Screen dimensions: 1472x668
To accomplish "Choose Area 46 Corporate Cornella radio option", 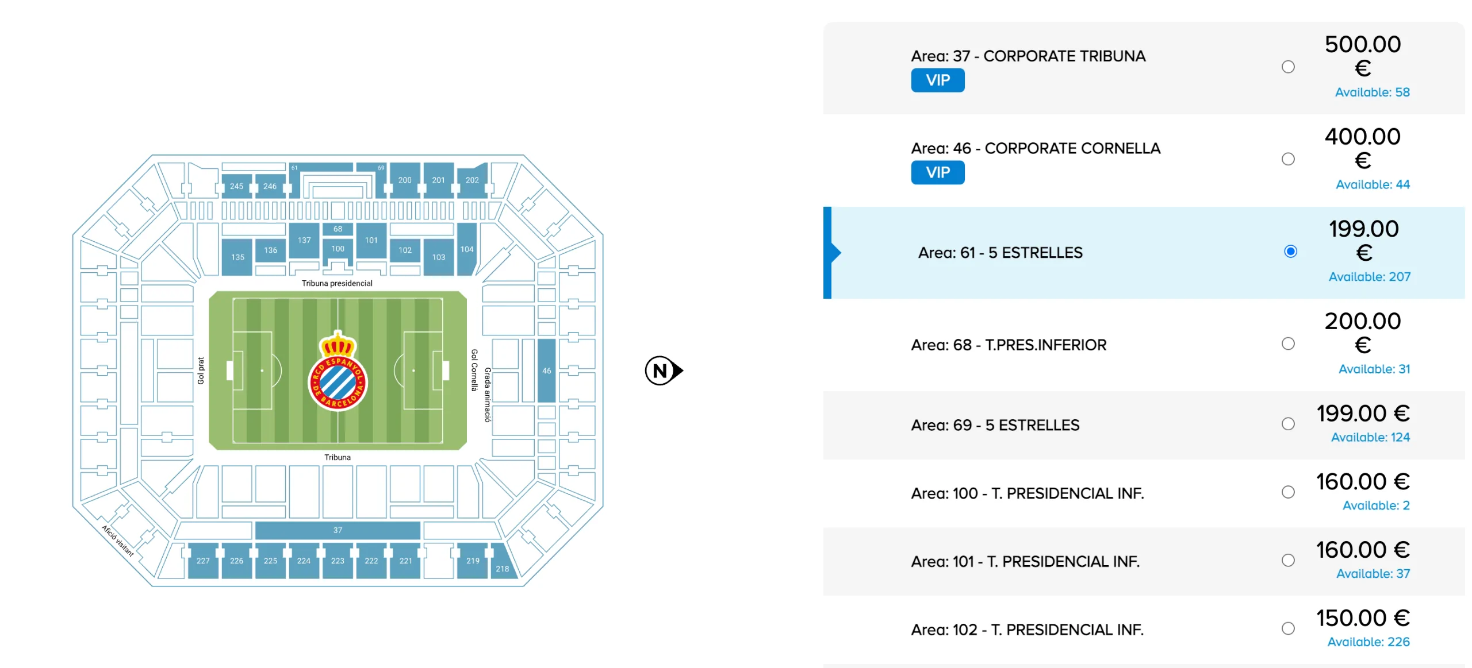I will click(x=1288, y=159).
